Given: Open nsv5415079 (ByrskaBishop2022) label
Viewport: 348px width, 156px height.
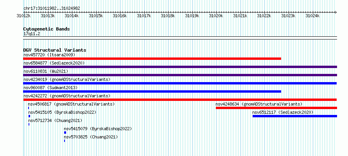Looking at the screenshot, I should pyautogui.click(x=98, y=129).
